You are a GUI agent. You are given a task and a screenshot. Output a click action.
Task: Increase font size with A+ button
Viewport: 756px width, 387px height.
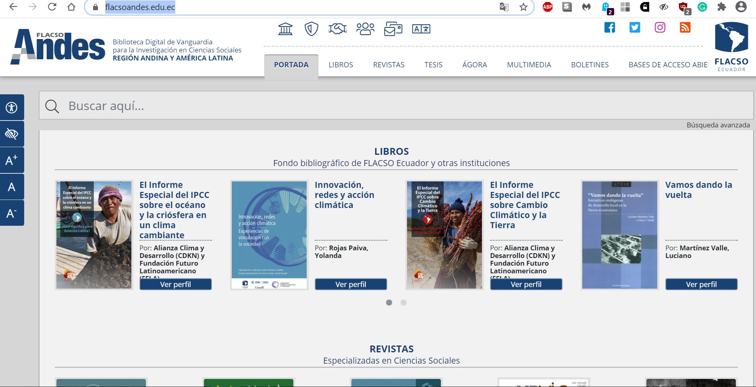click(12, 160)
